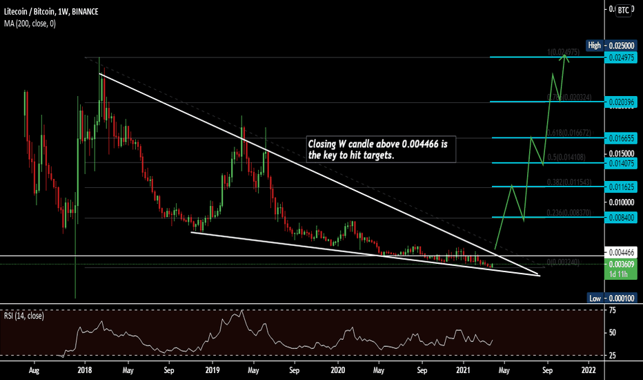Select the MA (200, close, 0) indicator label
643x380 pixels.
[x=30, y=23]
